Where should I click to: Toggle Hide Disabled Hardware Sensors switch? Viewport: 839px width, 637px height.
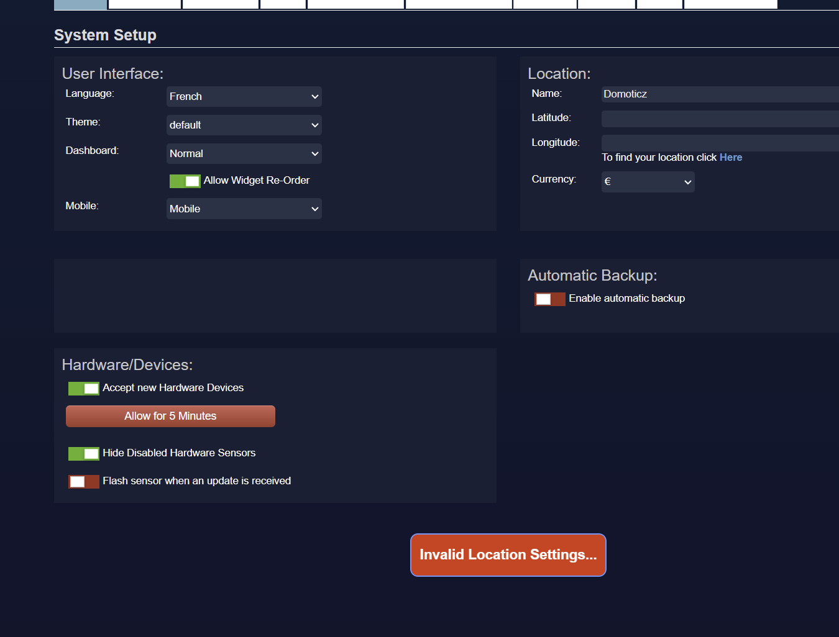pos(83,454)
